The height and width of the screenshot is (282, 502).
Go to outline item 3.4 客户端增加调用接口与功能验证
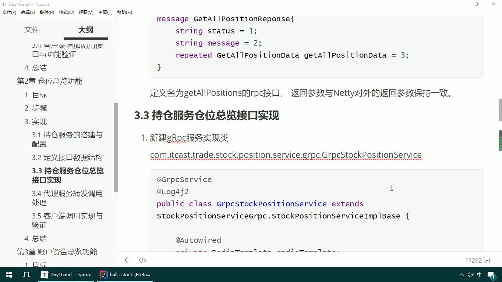click(67, 50)
